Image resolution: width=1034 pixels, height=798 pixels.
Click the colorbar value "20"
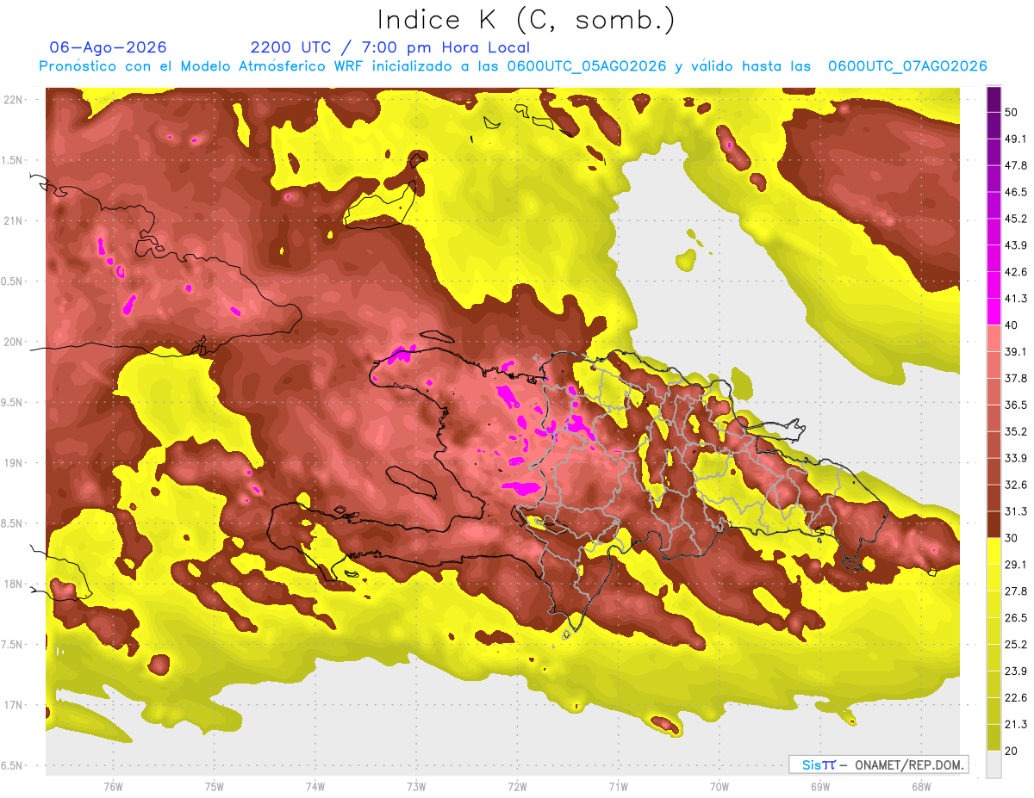pos(1012,752)
